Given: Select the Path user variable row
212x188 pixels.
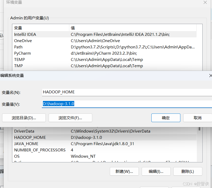Looking at the screenshot, I should coord(39,47).
